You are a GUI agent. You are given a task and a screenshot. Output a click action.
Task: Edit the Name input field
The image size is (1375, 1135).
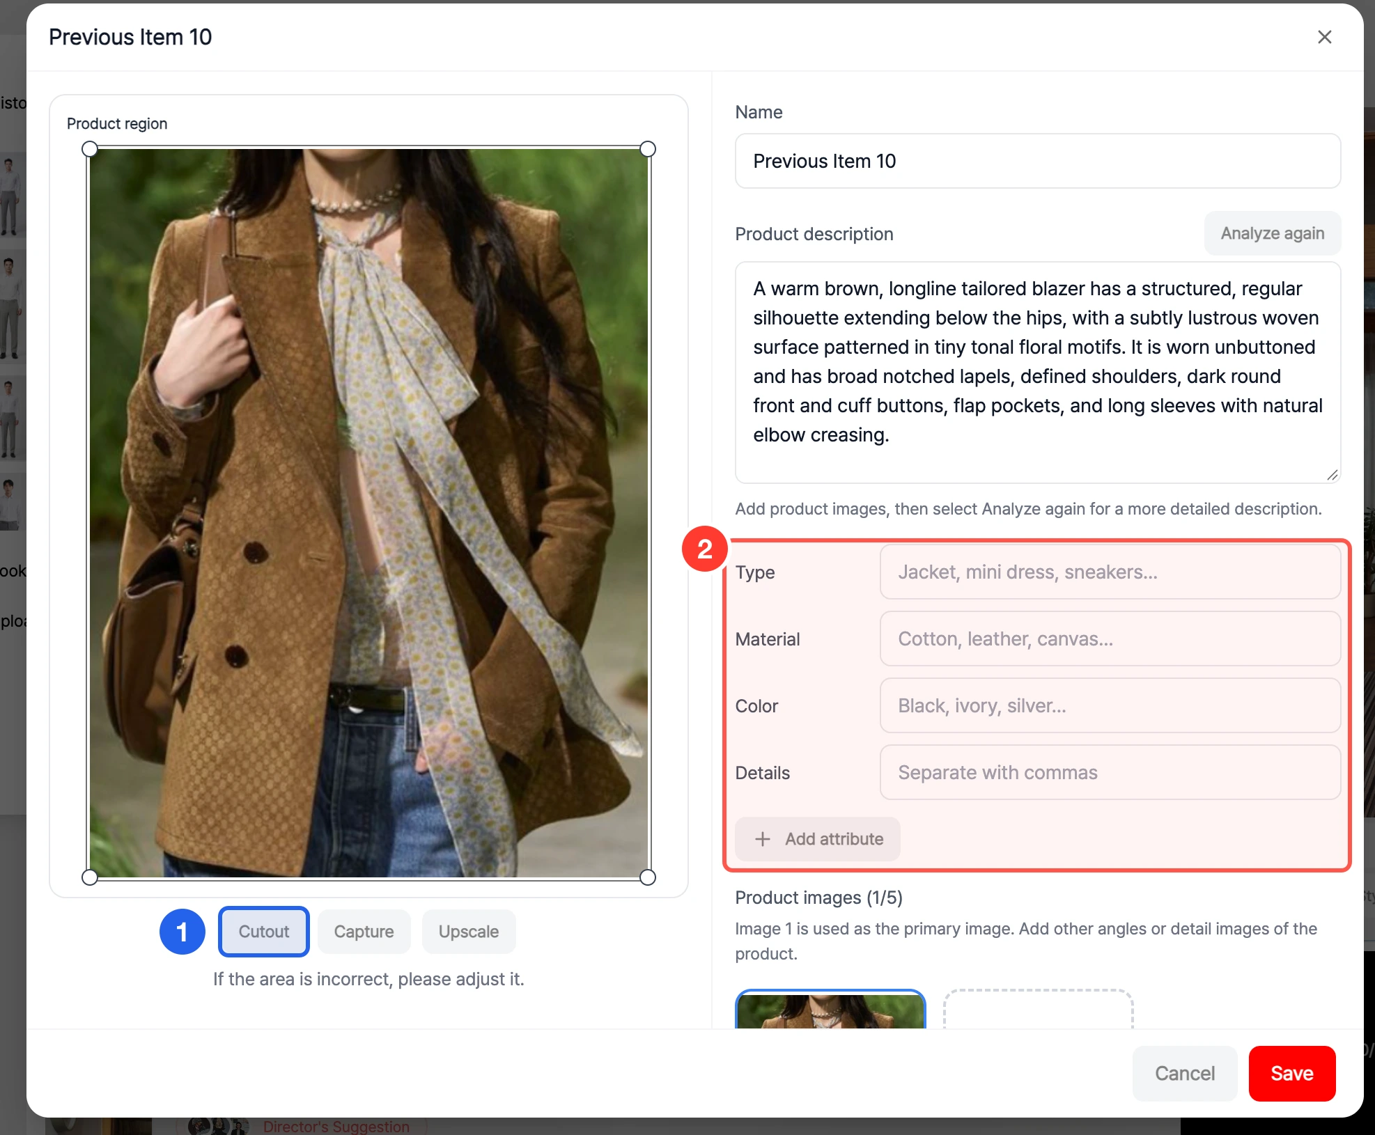pyautogui.click(x=1037, y=161)
